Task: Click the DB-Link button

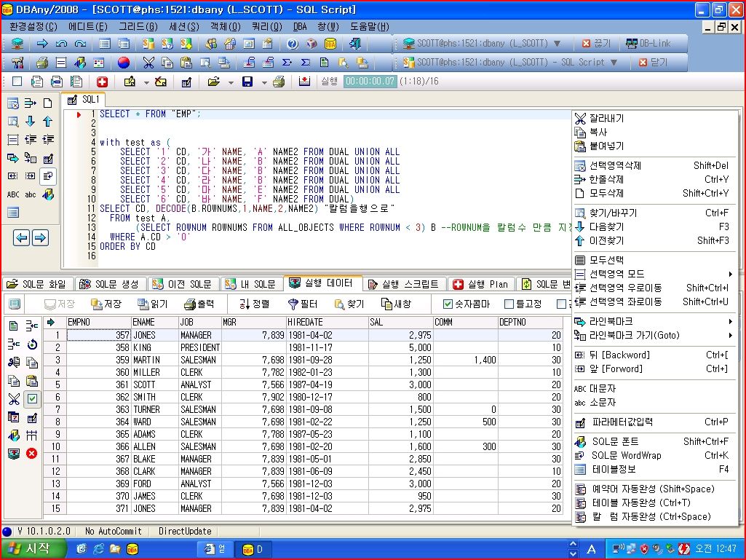Action: click(648, 44)
